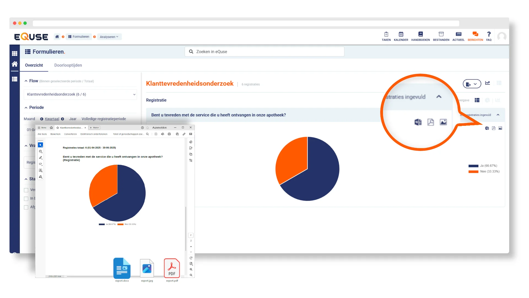Select the Jaar period option
The image size is (529, 298).
click(x=73, y=119)
